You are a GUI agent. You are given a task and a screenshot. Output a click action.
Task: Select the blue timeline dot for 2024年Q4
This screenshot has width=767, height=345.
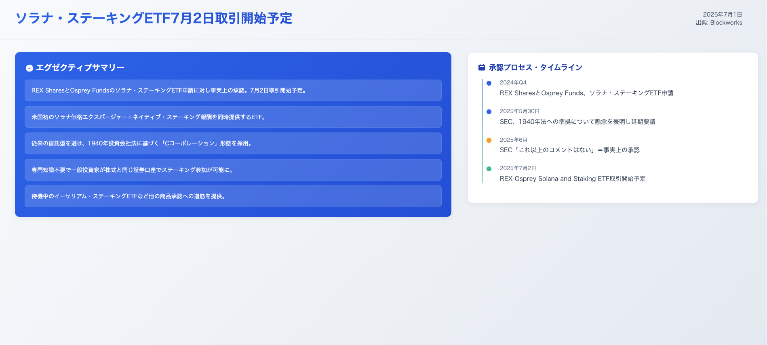point(489,83)
